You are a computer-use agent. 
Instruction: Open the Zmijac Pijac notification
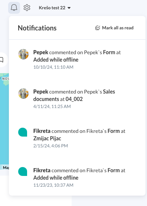pyautogui.click(x=77, y=138)
